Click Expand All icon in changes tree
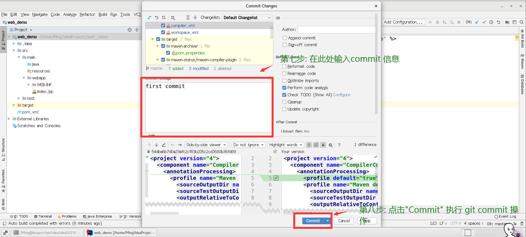Image resolution: width=526 pixels, height=237 pixels. click(188, 17)
